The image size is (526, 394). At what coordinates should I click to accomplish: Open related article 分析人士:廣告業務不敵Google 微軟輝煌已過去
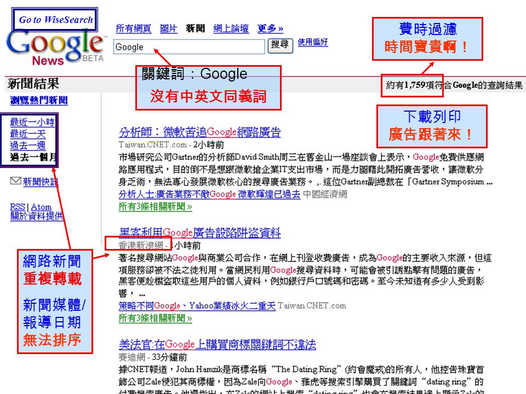click(209, 194)
